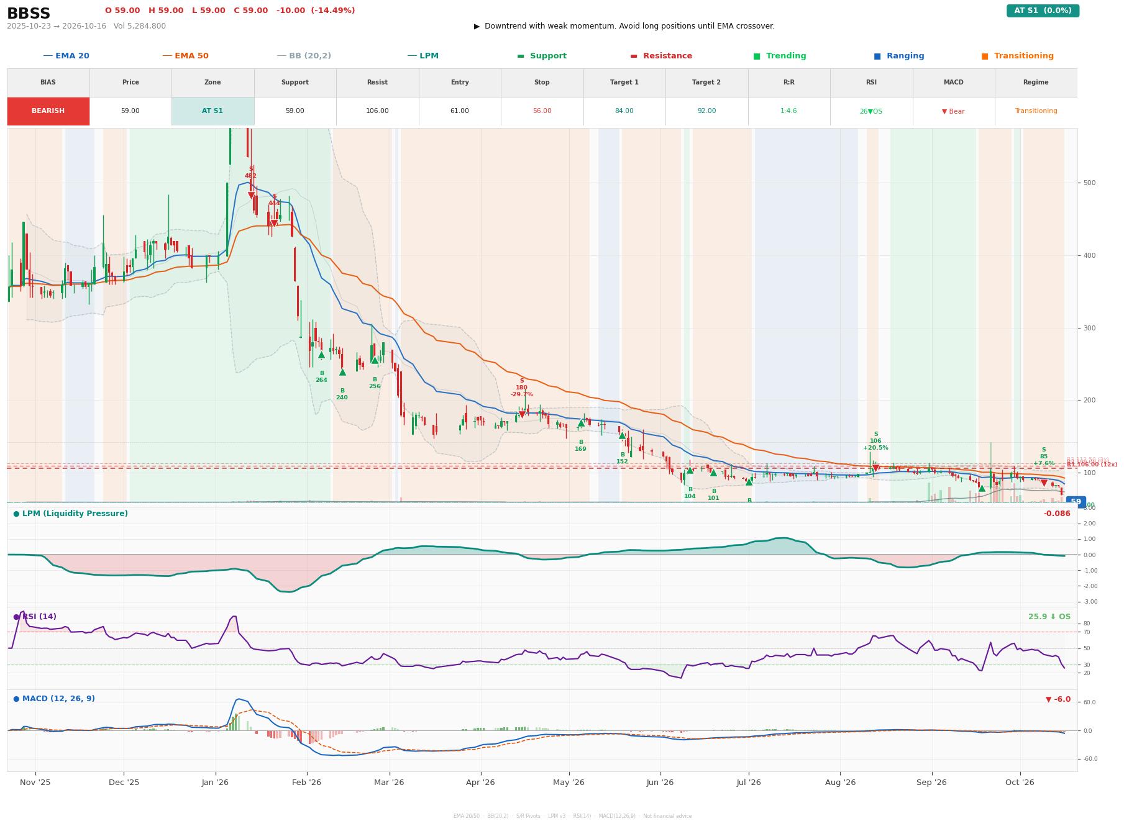Click the sell marker S 180 -29.7%
This screenshot has height=826, width=1124.
point(522,414)
